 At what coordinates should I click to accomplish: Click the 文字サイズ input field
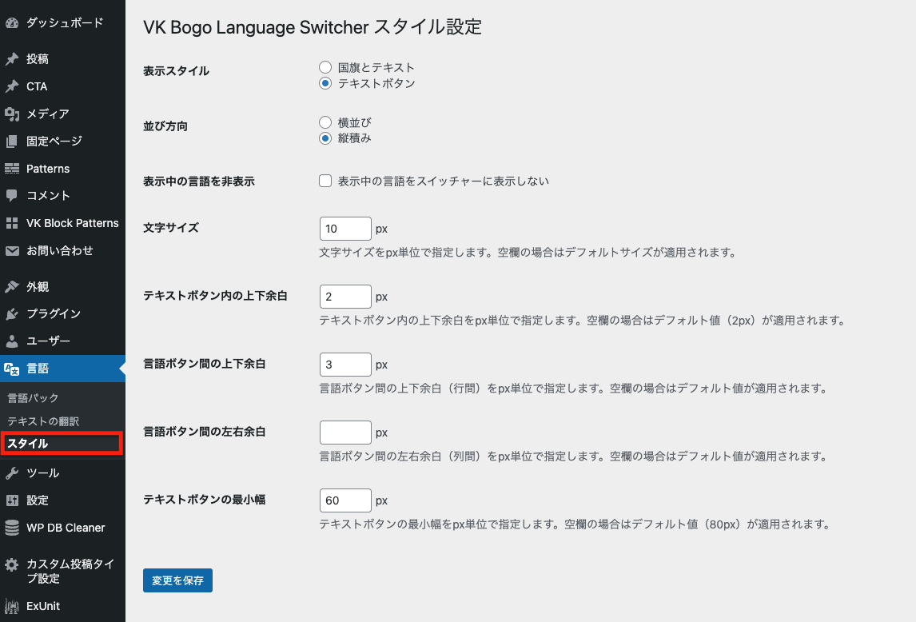pos(345,228)
